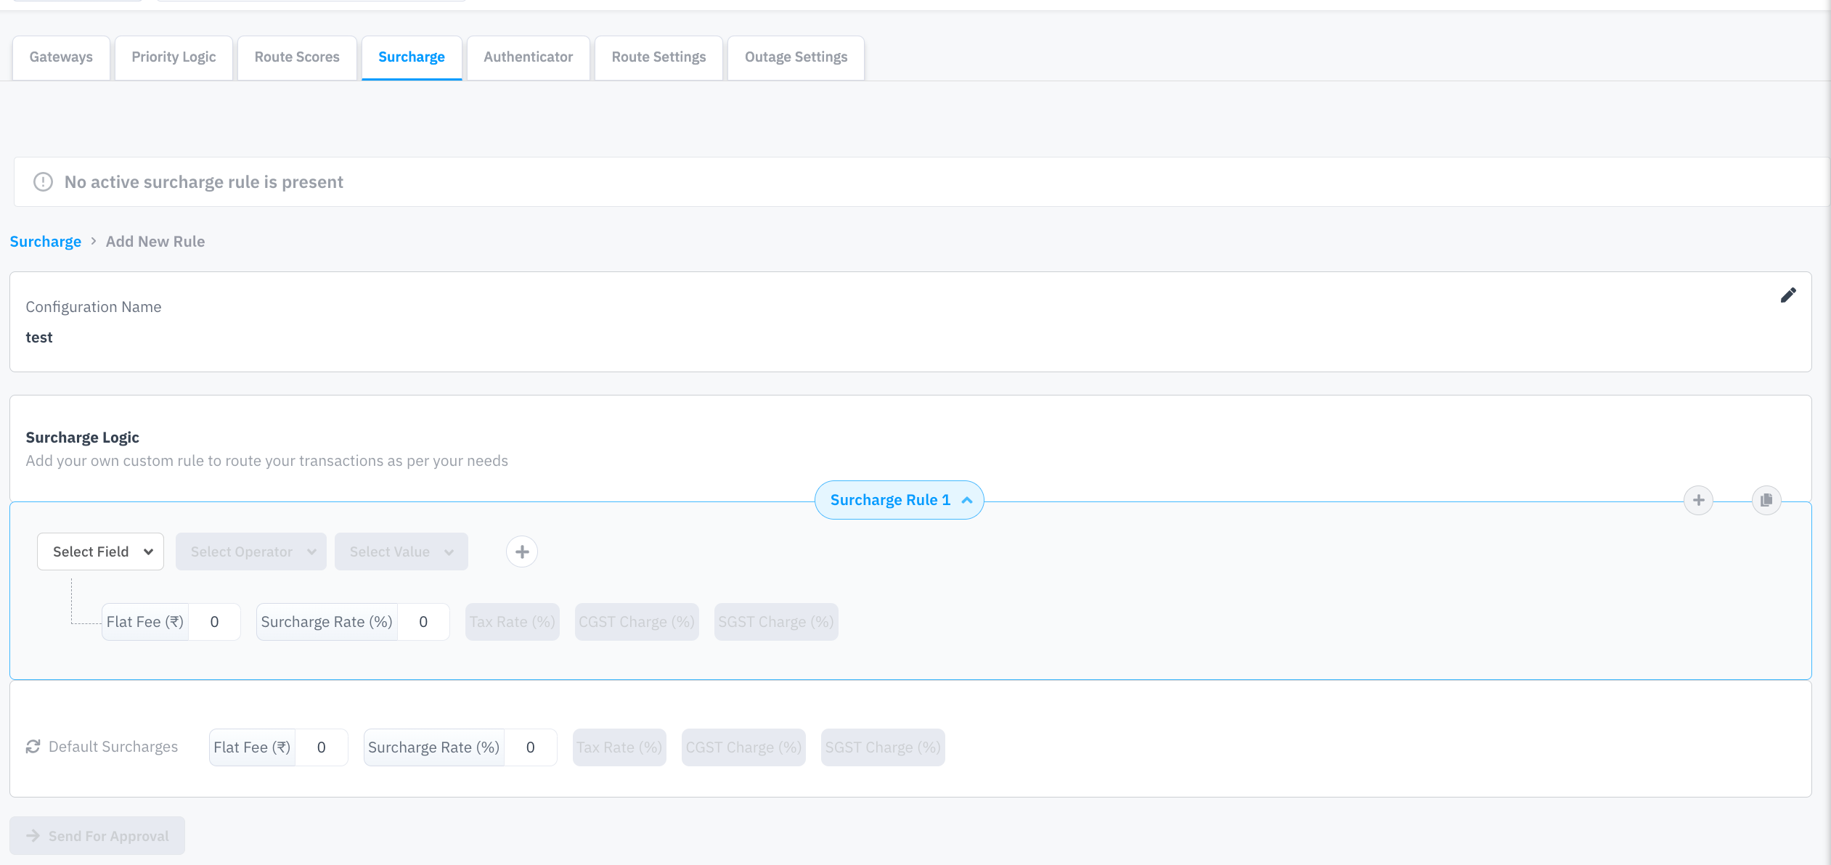Go to Route Scores tab
Viewport: 1831px width, 865px height.
[x=297, y=57]
